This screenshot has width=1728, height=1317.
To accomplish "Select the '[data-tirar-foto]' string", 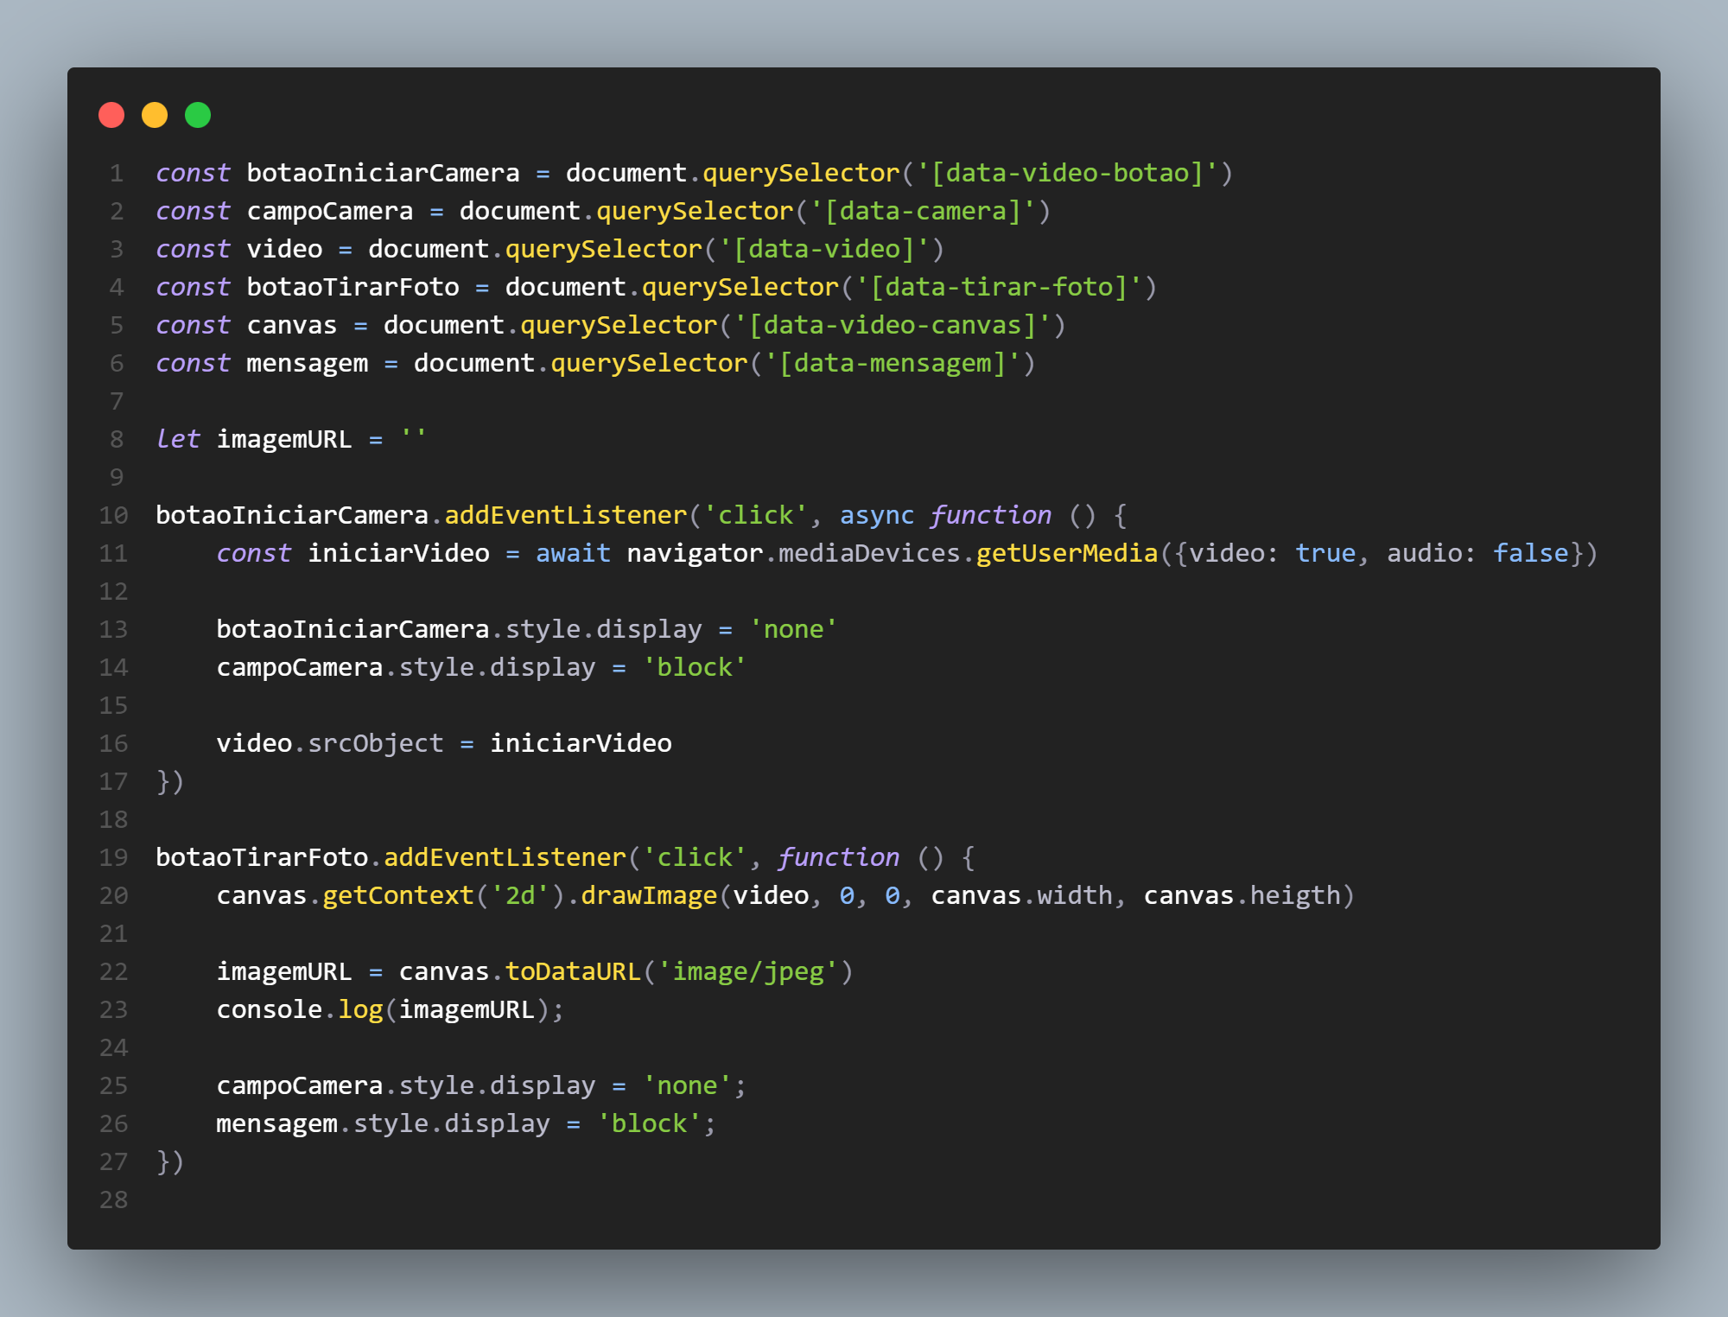I will (x=999, y=287).
